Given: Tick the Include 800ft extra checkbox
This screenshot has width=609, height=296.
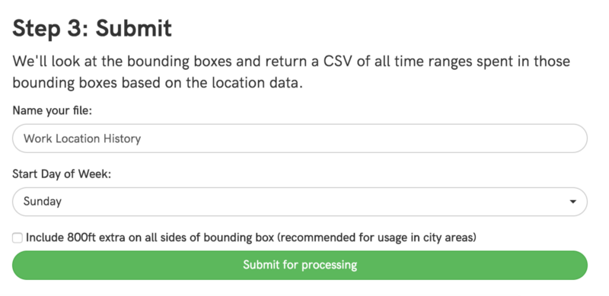Looking at the screenshot, I should (x=17, y=237).
